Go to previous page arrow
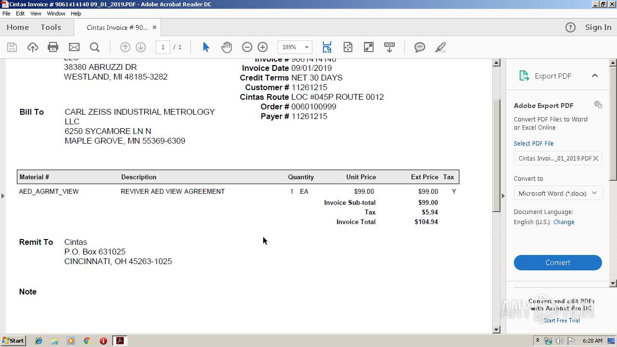617x347 pixels. 125,47
